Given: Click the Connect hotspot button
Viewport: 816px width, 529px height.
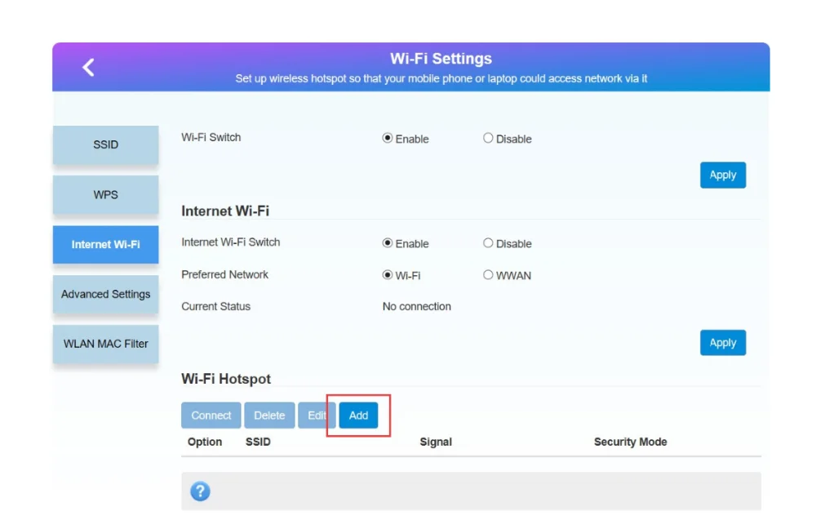Looking at the screenshot, I should tap(211, 416).
